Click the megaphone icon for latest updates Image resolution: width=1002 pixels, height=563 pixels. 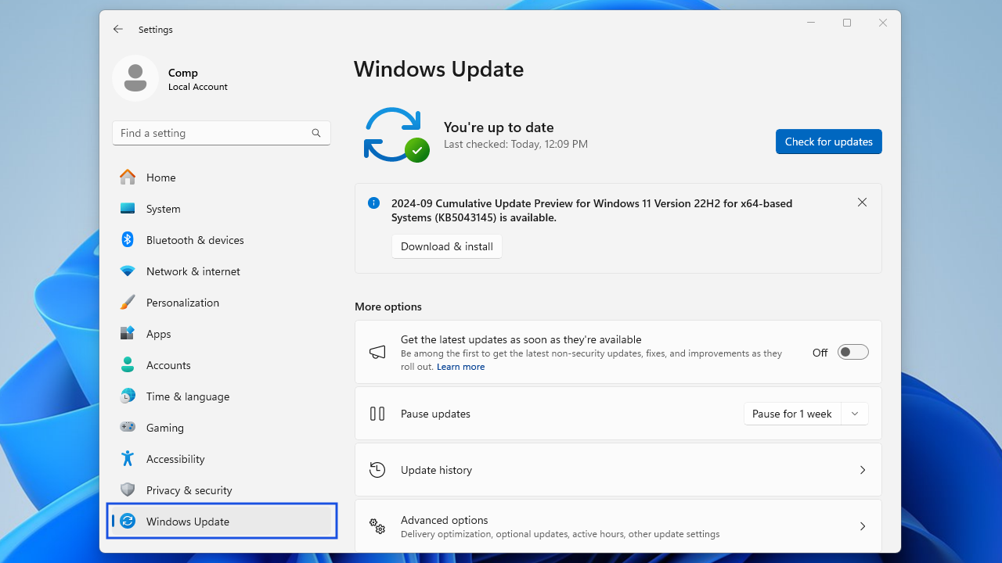pos(377,353)
